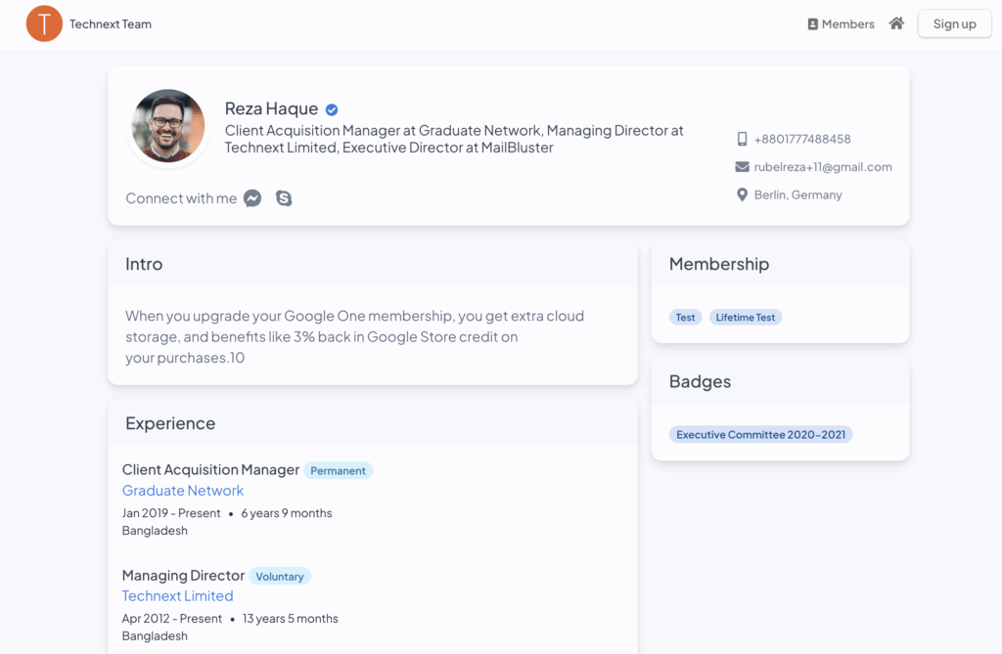
Task: Click the phone icon beside number
Action: pos(742,139)
